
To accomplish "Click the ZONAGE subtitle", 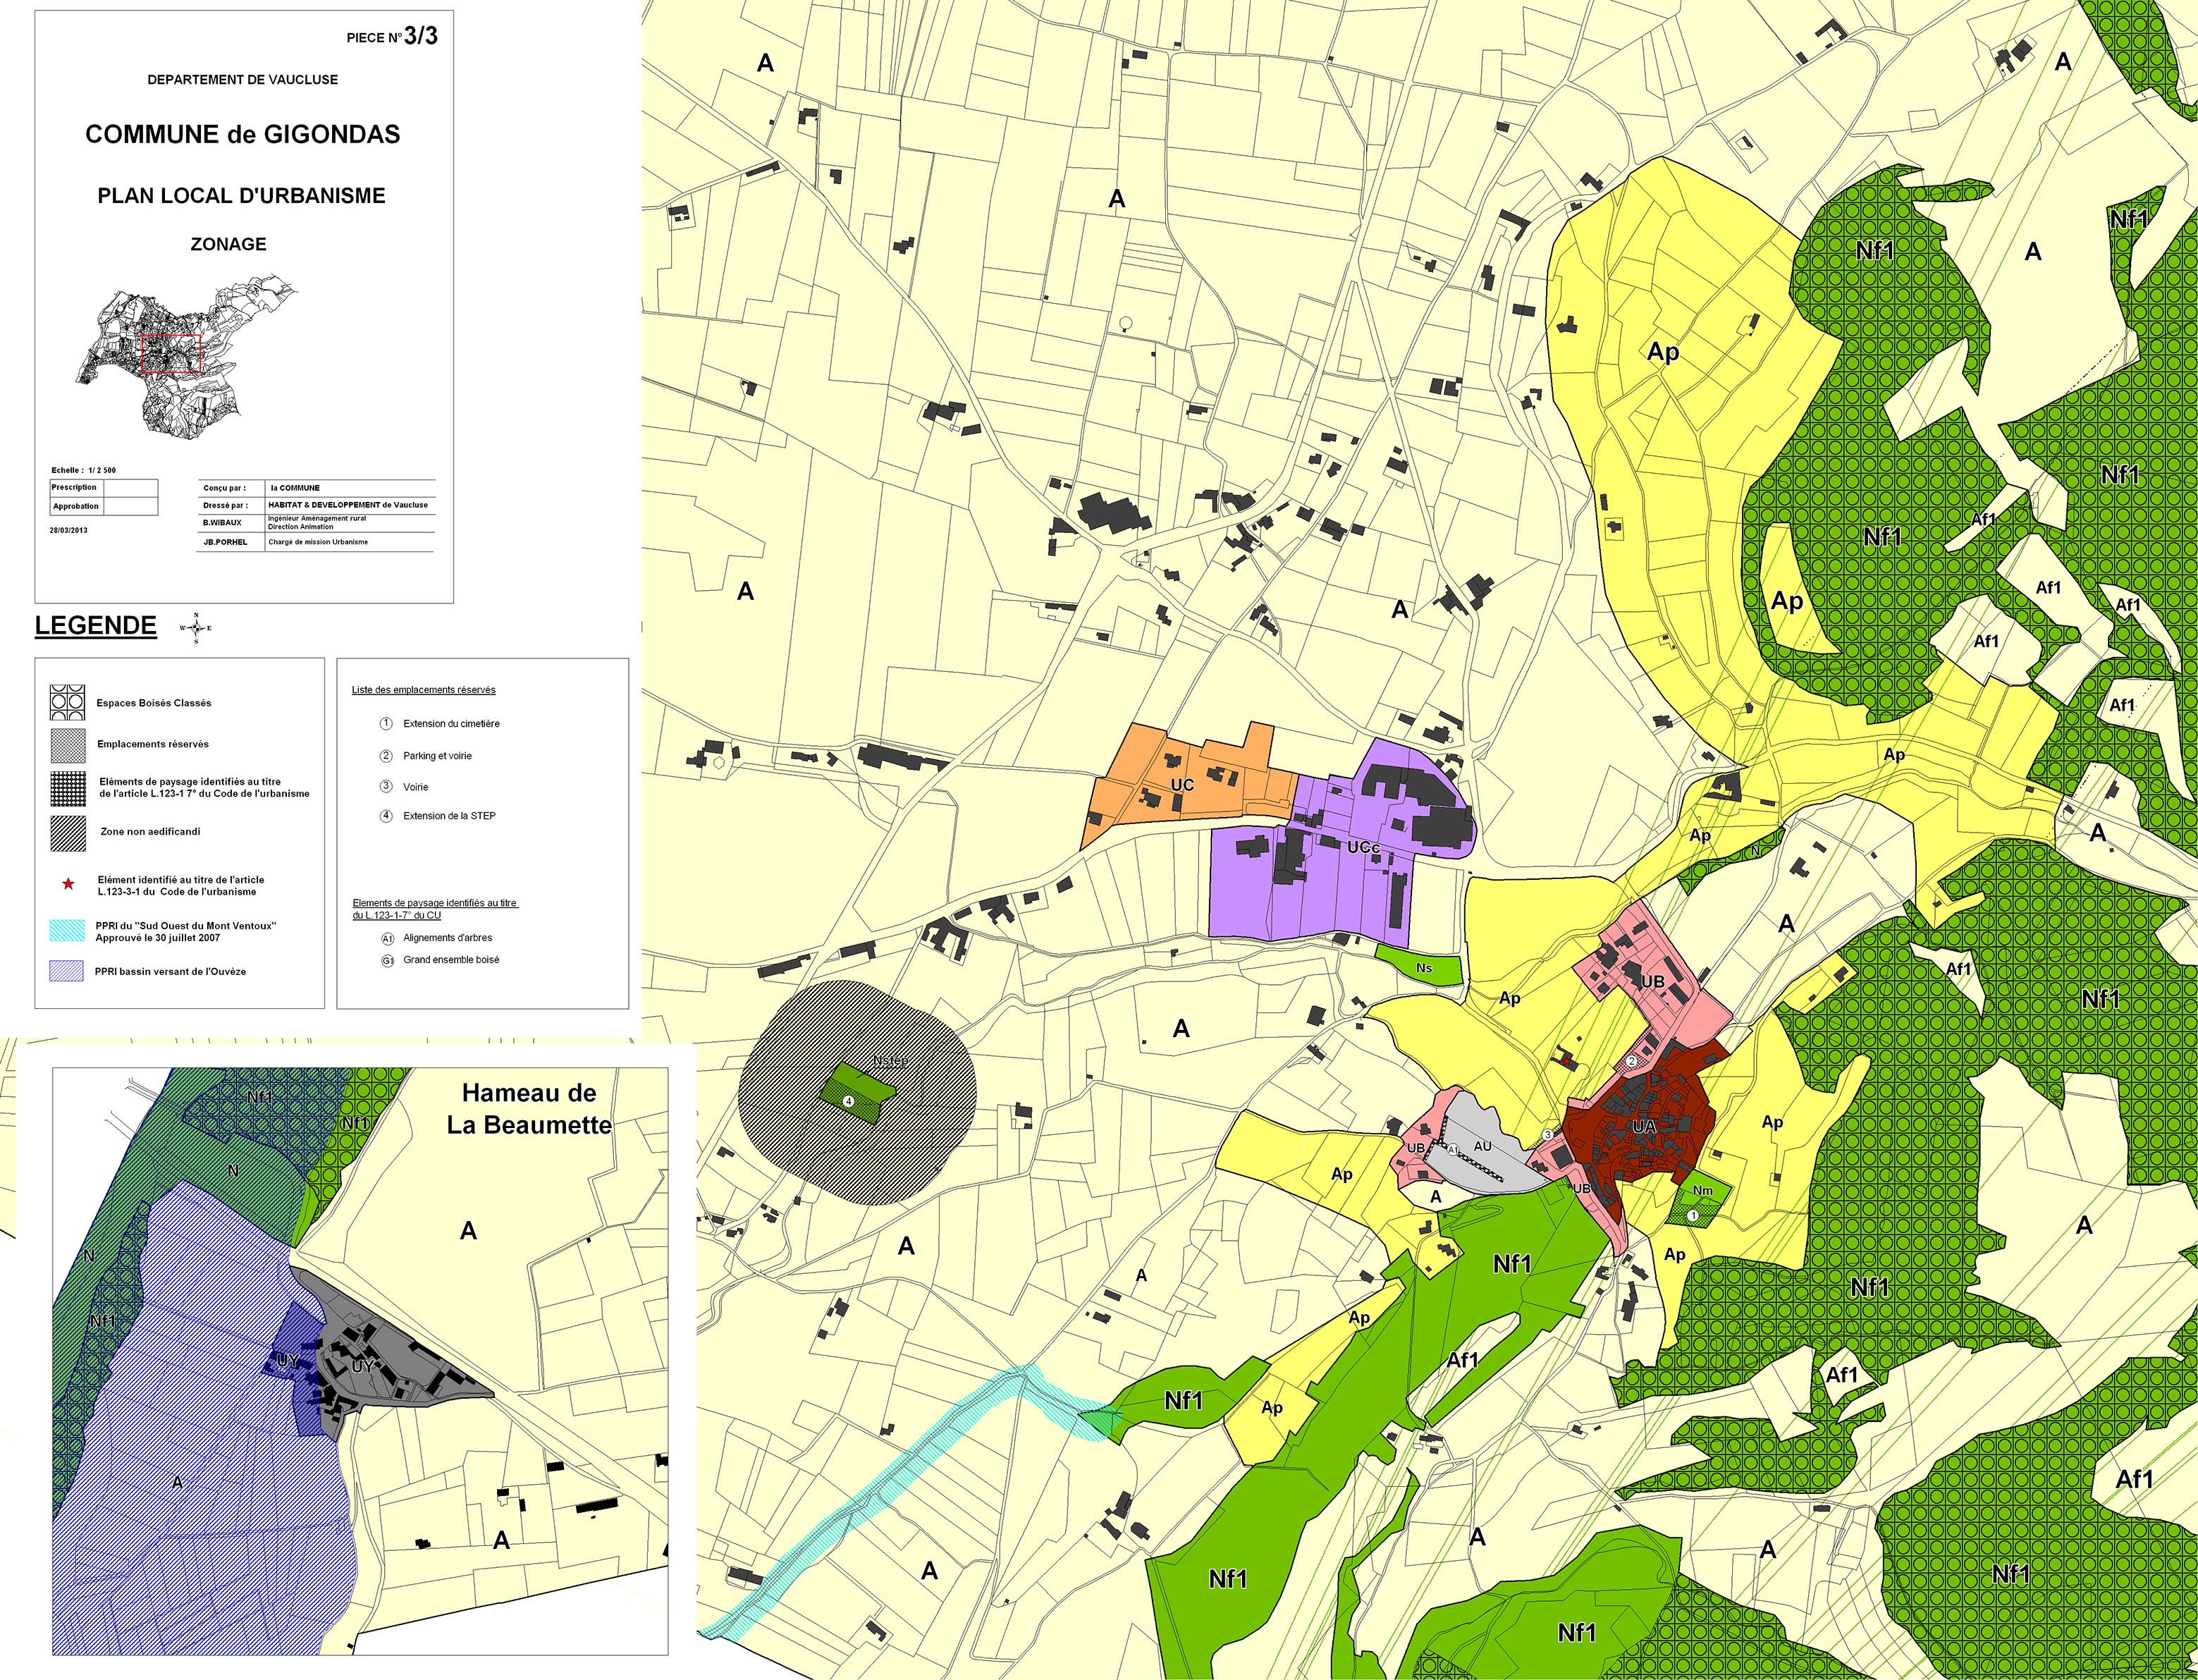I will [x=229, y=244].
